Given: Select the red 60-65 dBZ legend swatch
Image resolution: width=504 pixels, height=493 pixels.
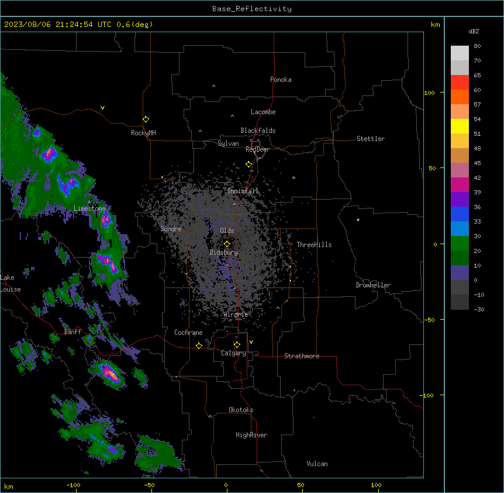Looking at the screenshot, I should 460,83.
